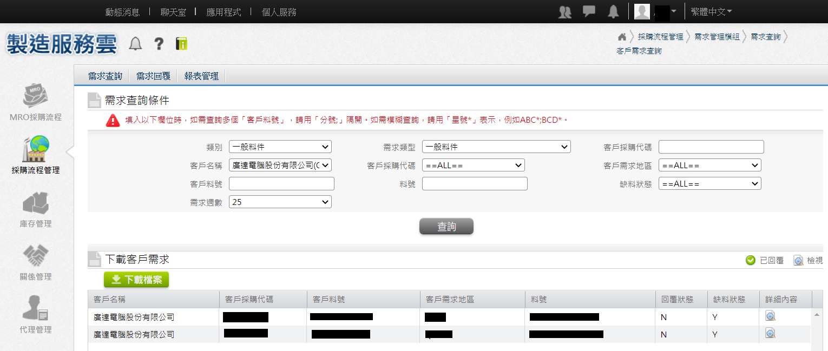This screenshot has height=351, width=828.
Task: Click the 查詢 search button
Action: [446, 227]
